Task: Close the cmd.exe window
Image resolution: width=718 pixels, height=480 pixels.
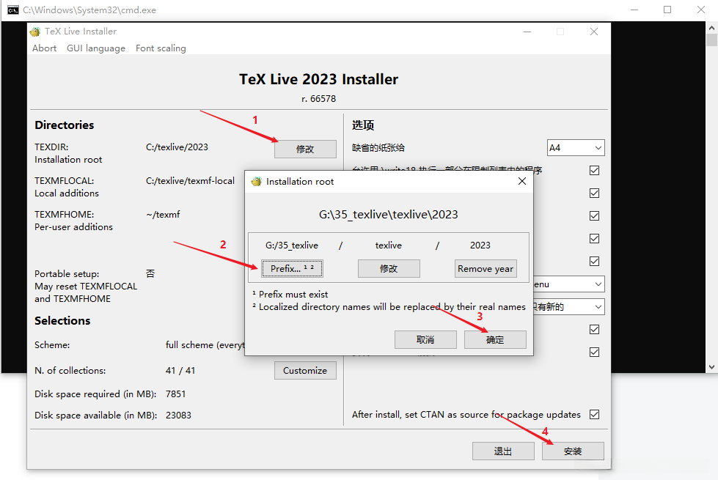Action: 700,10
